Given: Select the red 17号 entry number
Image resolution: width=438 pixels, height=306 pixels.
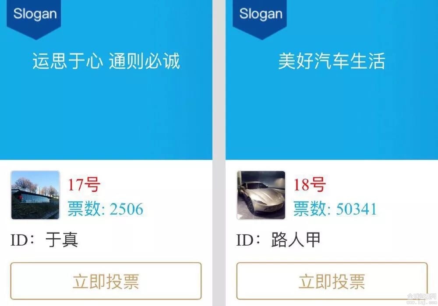Looking at the screenshot, I should 84,185.
